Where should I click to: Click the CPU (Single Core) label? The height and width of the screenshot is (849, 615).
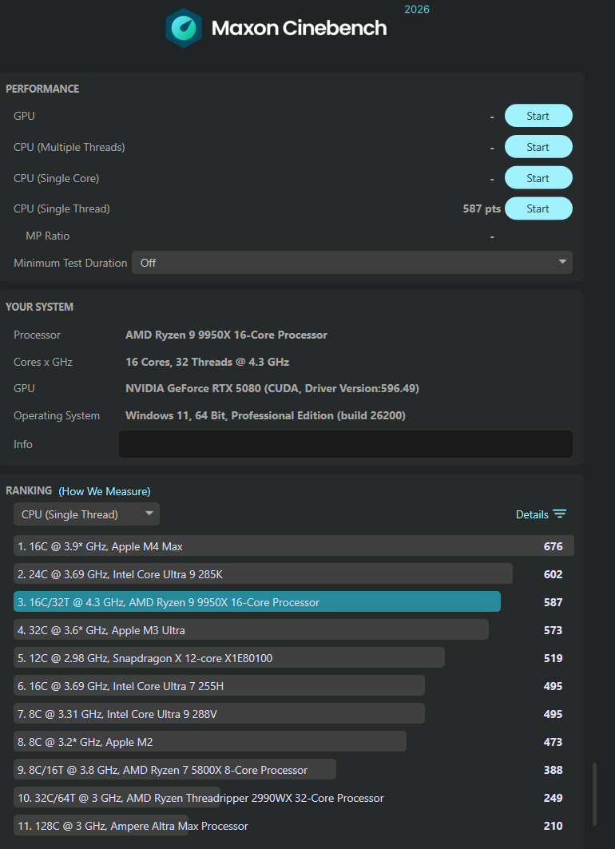[56, 178]
